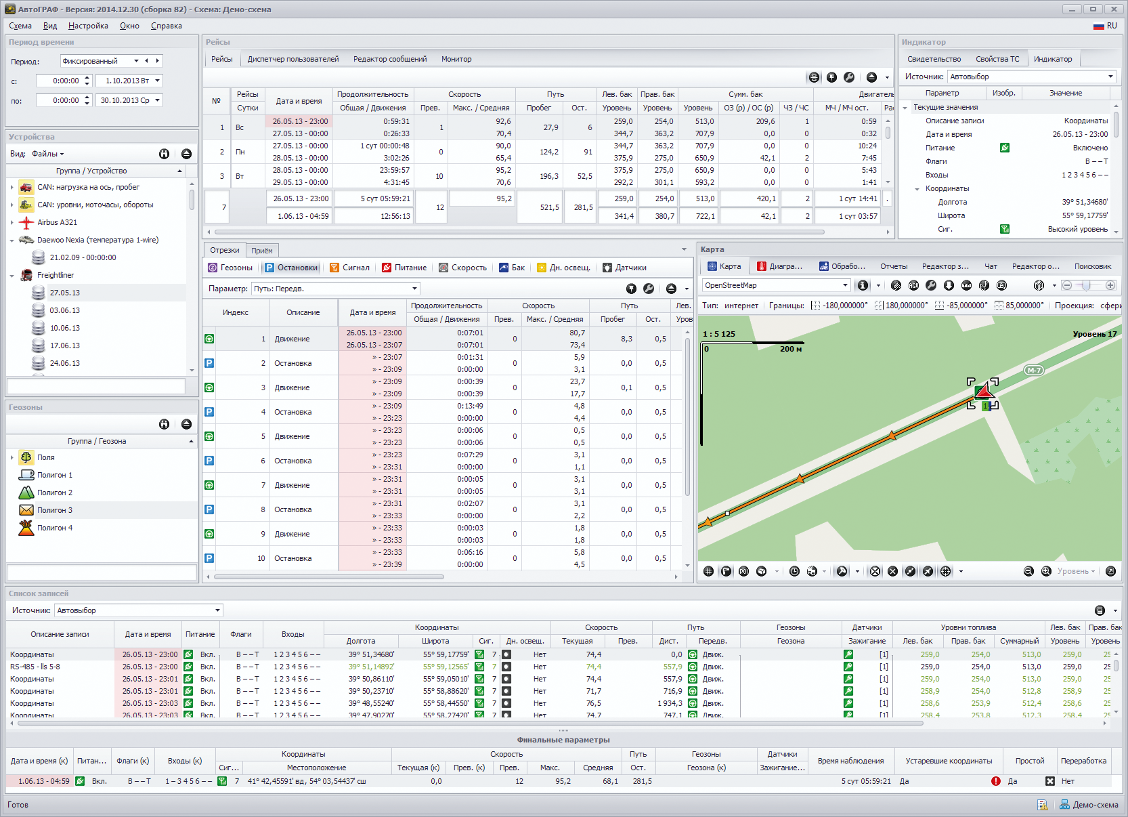Screen dimensions: 1128x817
Task: Toggle the Скорость segment filter
Action: tap(462, 268)
